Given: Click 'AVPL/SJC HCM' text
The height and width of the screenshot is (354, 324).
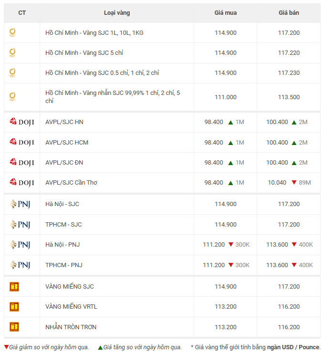Looking at the screenshot, I should 67,143.
